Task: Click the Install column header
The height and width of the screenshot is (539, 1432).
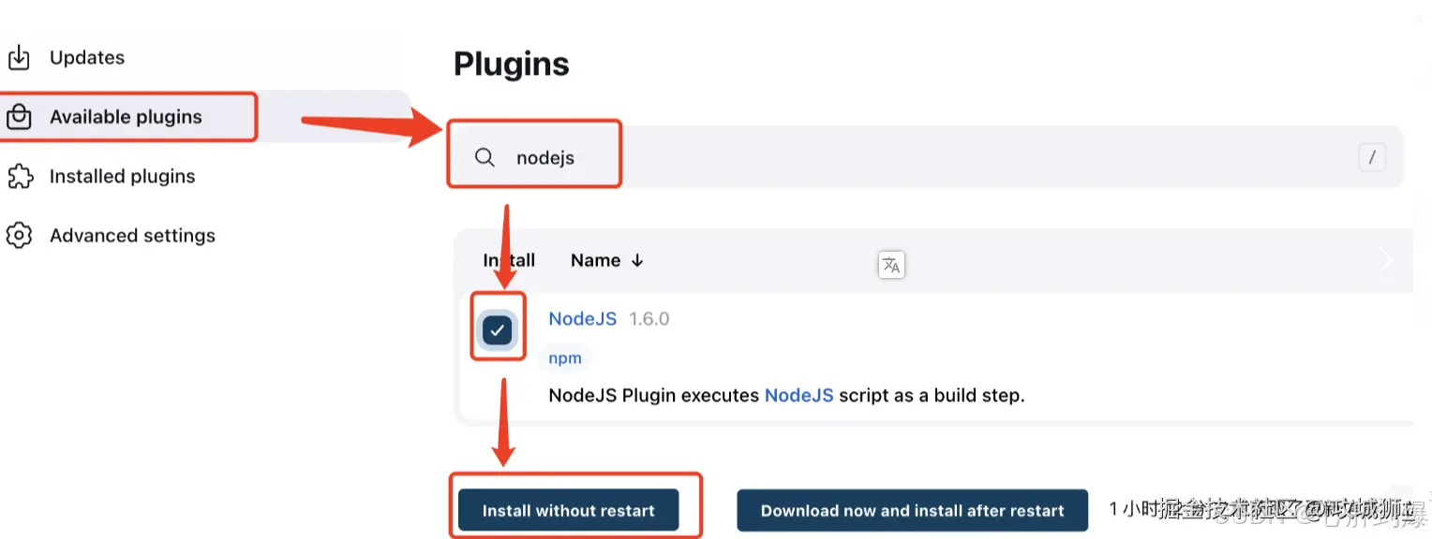Action: click(x=509, y=261)
